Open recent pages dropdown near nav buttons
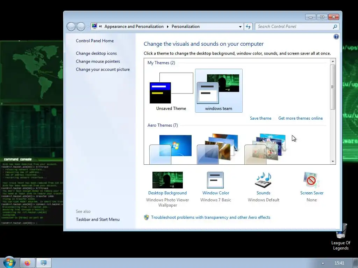Image resolution: width=358 pixels, height=268 pixels. pos(88,27)
